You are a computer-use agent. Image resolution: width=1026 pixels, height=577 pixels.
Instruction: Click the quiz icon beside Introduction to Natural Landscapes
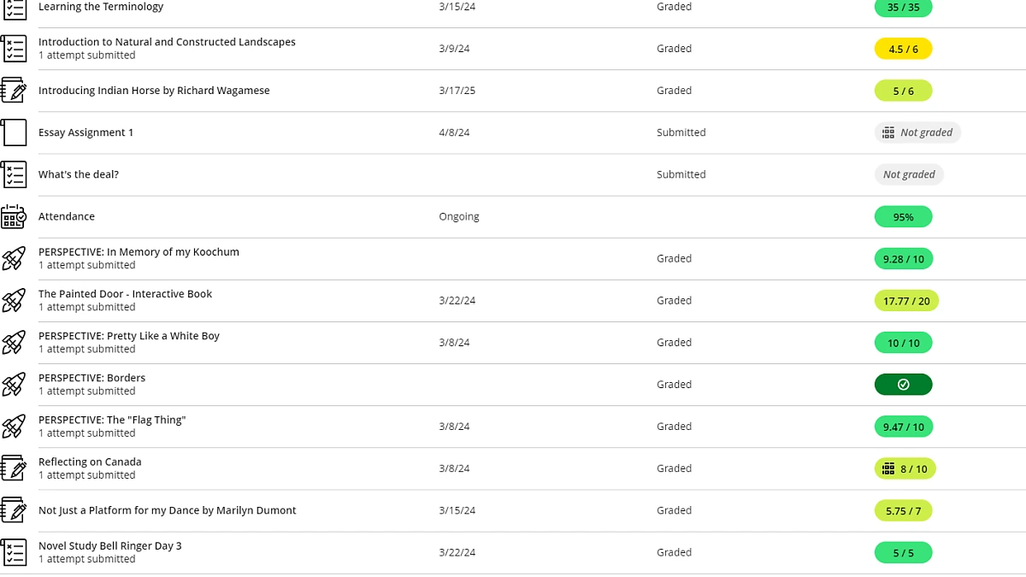[14, 49]
